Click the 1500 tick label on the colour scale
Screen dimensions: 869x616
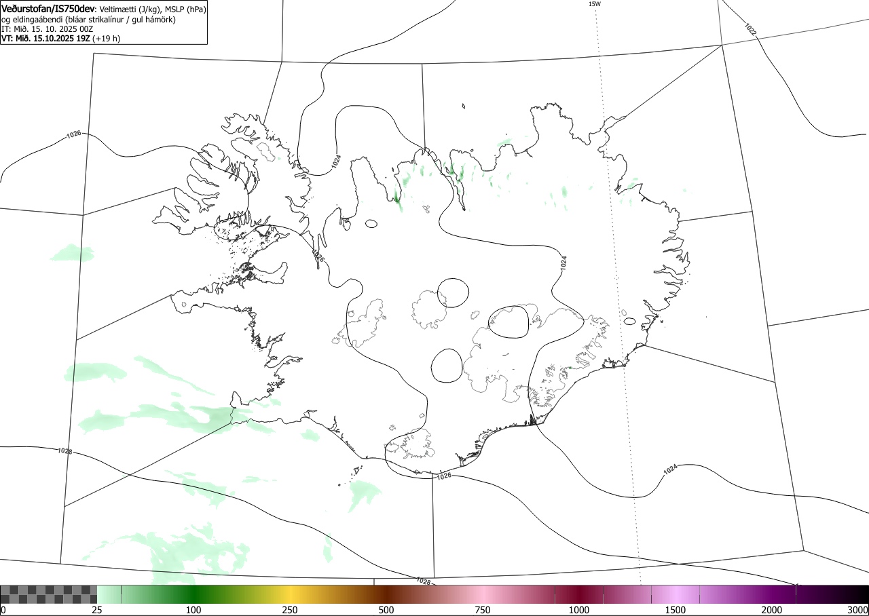pos(676,610)
